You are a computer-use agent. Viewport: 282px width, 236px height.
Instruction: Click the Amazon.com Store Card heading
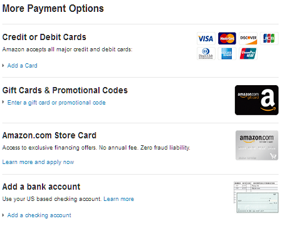[50, 135]
